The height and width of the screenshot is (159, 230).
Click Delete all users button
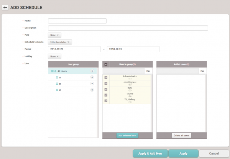181,136
